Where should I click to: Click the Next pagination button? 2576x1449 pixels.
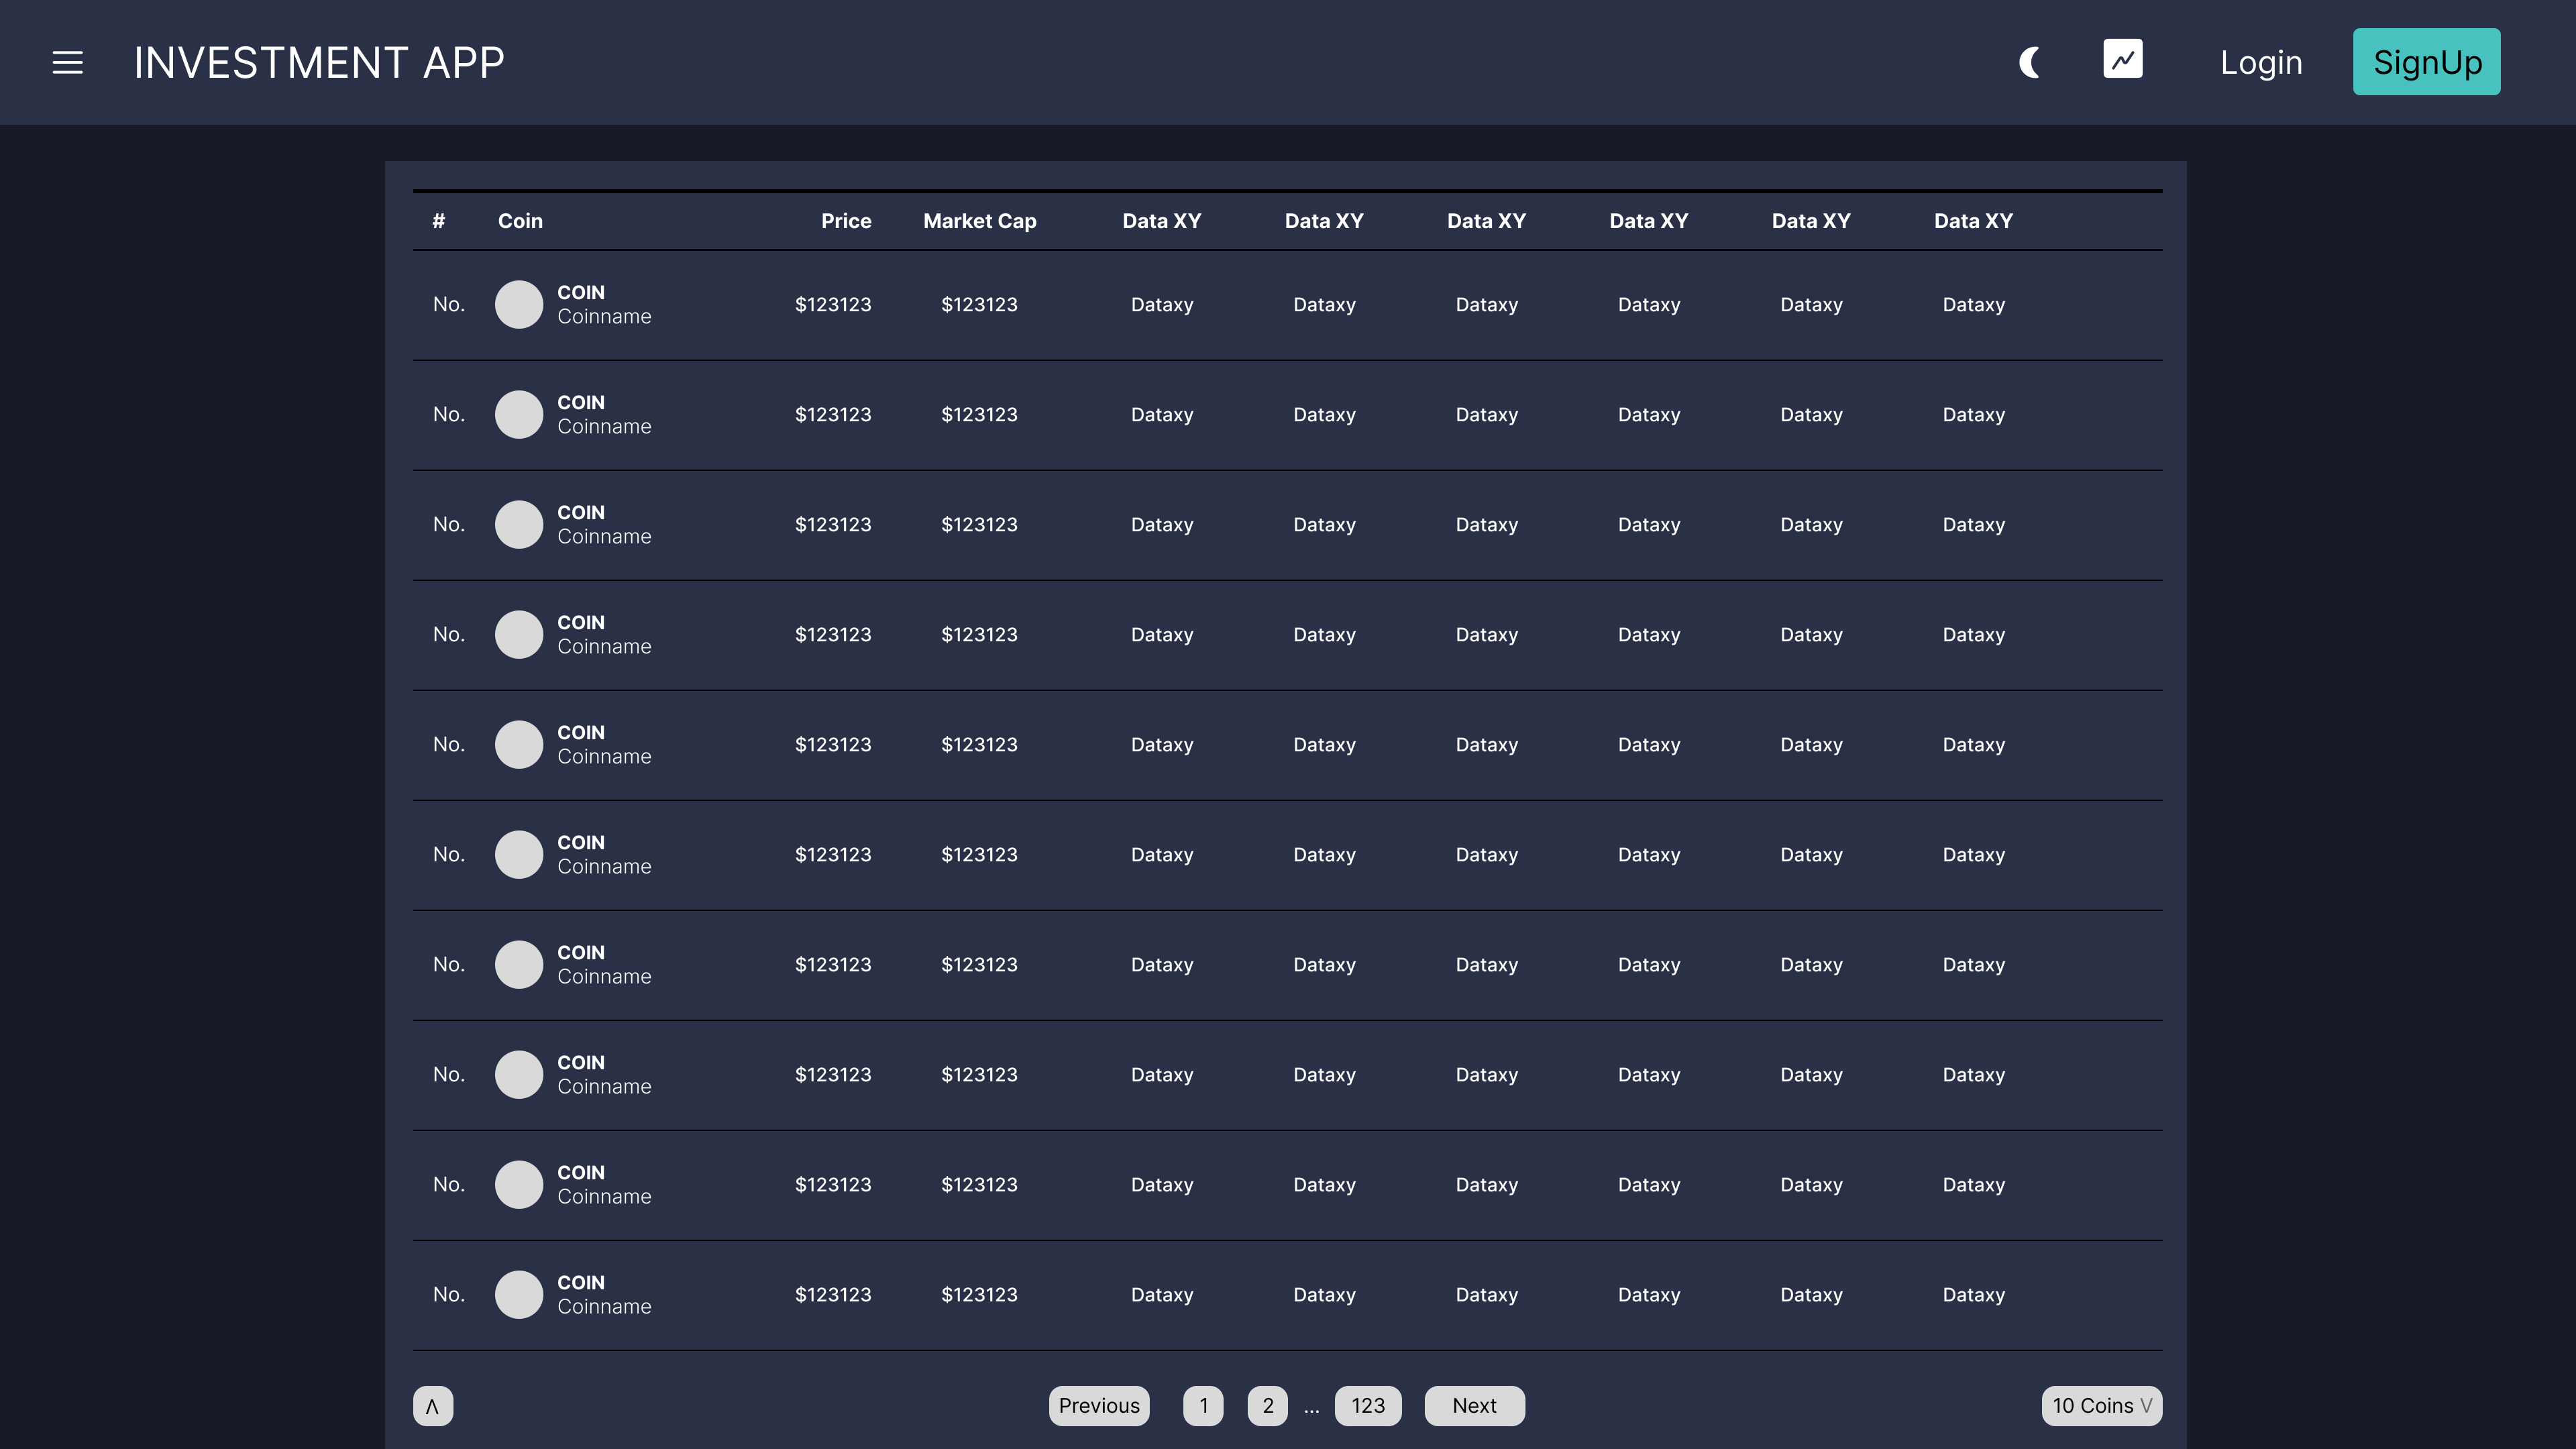1474,1405
